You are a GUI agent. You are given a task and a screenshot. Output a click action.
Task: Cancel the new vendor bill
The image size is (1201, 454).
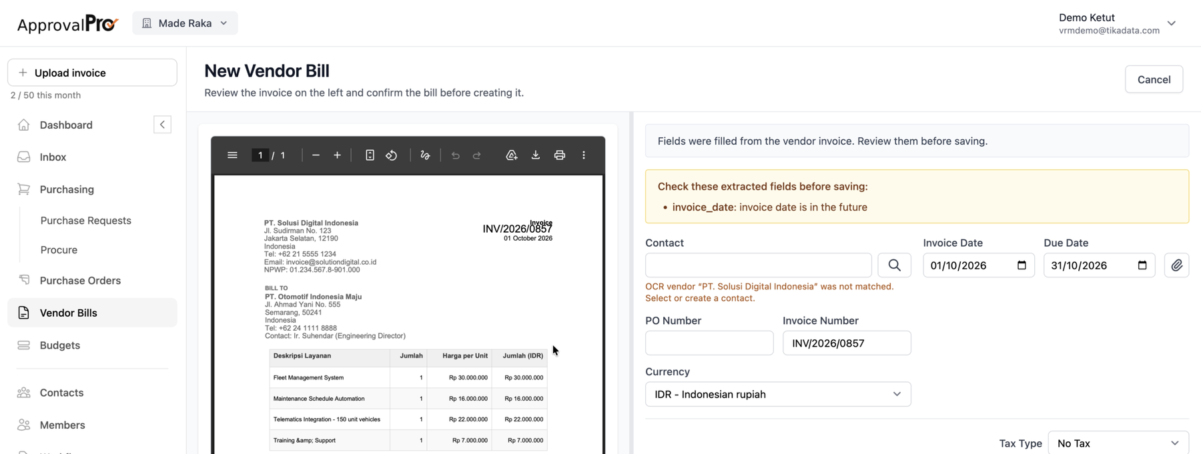(x=1154, y=79)
